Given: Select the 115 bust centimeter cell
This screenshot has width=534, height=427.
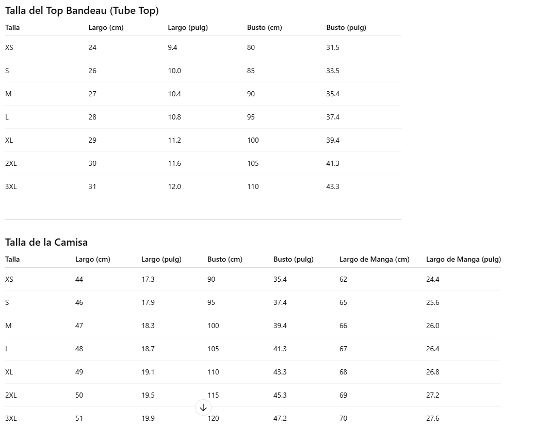Looking at the screenshot, I should pos(213,395).
